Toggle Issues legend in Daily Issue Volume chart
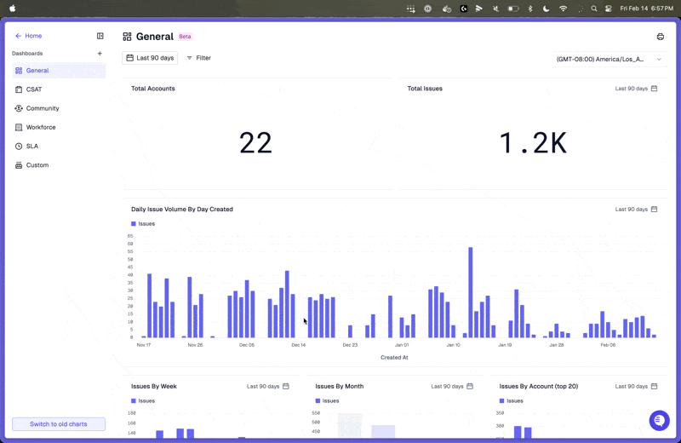Screen dimensions: 681x443 click(143, 223)
